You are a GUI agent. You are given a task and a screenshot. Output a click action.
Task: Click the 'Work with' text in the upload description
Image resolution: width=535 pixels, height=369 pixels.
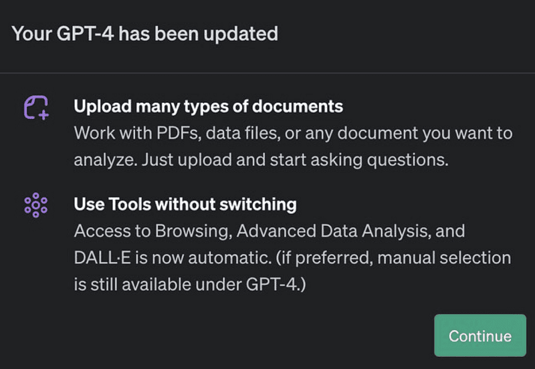tap(113, 133)
